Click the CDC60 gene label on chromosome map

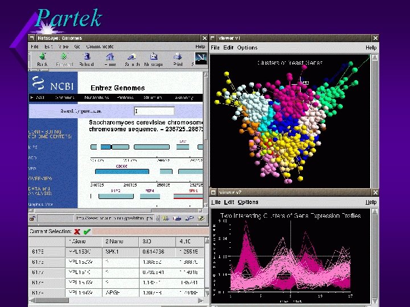click(x=122, y=166)
